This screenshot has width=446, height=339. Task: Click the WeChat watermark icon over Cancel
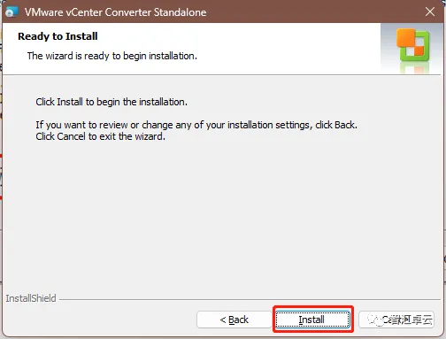[x=374, y=320]
